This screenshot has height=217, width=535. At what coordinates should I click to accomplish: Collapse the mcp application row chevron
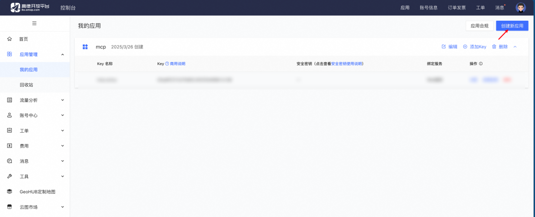(x=515, y=47)
